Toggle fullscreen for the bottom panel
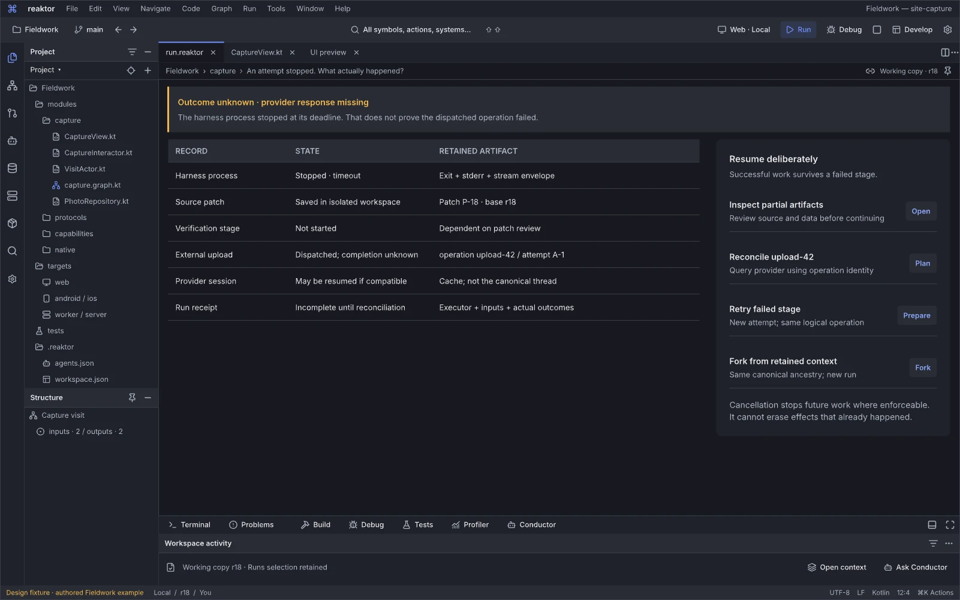Viewport: 960px width, 600px height. 950,524
